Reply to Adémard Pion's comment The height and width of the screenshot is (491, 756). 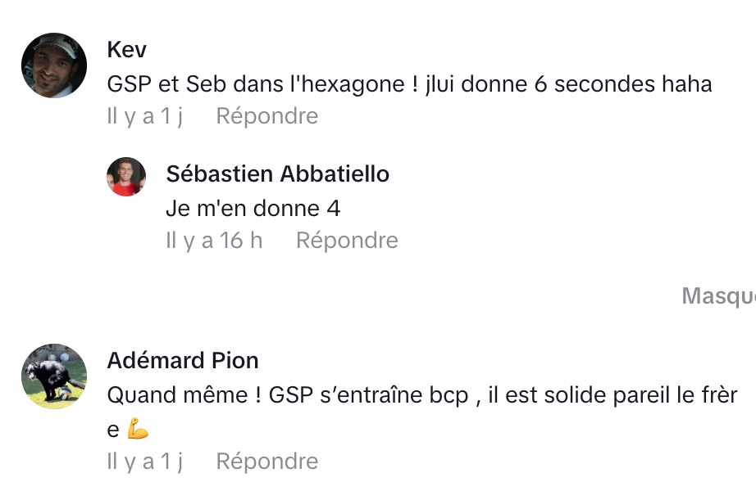266,462
